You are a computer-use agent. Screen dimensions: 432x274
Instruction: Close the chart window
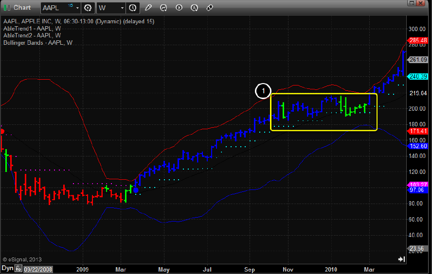pos(420,3)
